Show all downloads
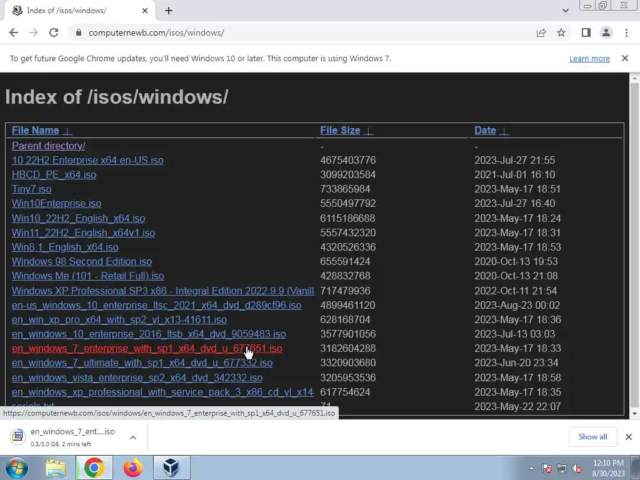The image size is (640, 480). point(592,437)
